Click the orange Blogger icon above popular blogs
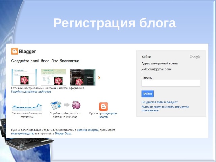The height and width of the screenshot is (162, 216). (x=103, y=107)
